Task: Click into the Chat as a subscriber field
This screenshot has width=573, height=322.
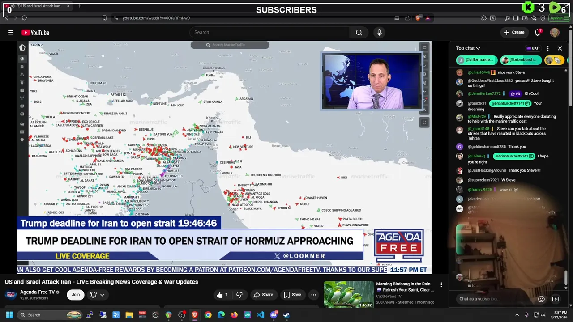Action: click(496, 299)
